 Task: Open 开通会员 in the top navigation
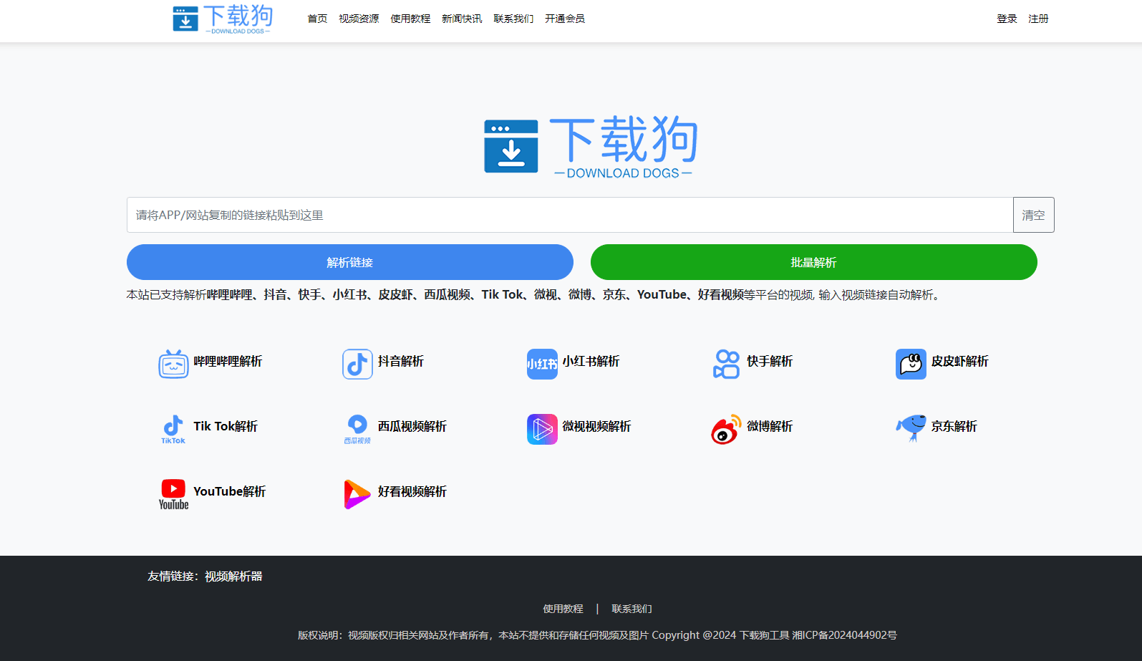click(565, 19)
